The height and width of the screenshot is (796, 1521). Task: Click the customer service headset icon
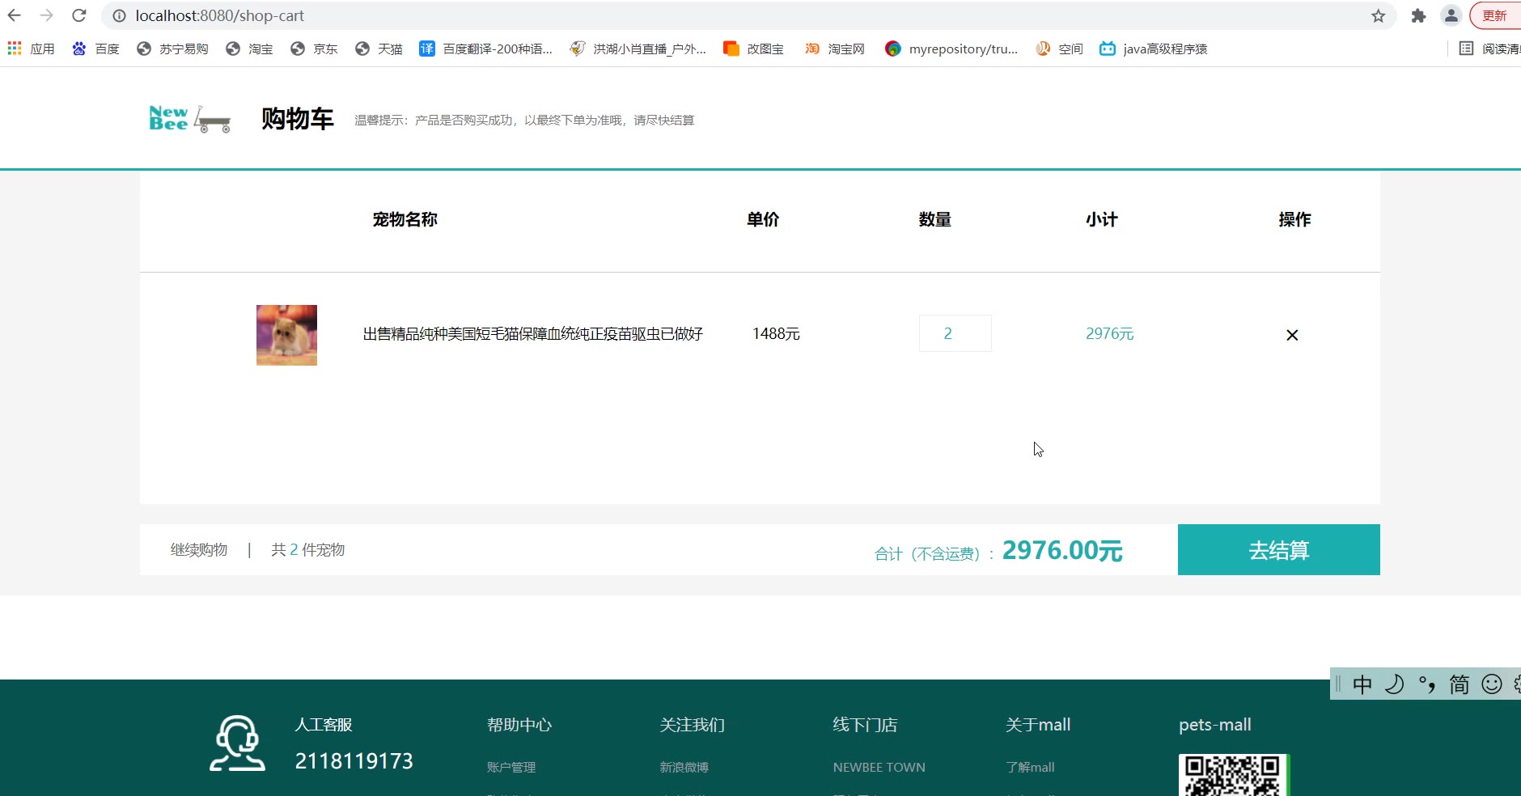(x=237, y=743)
